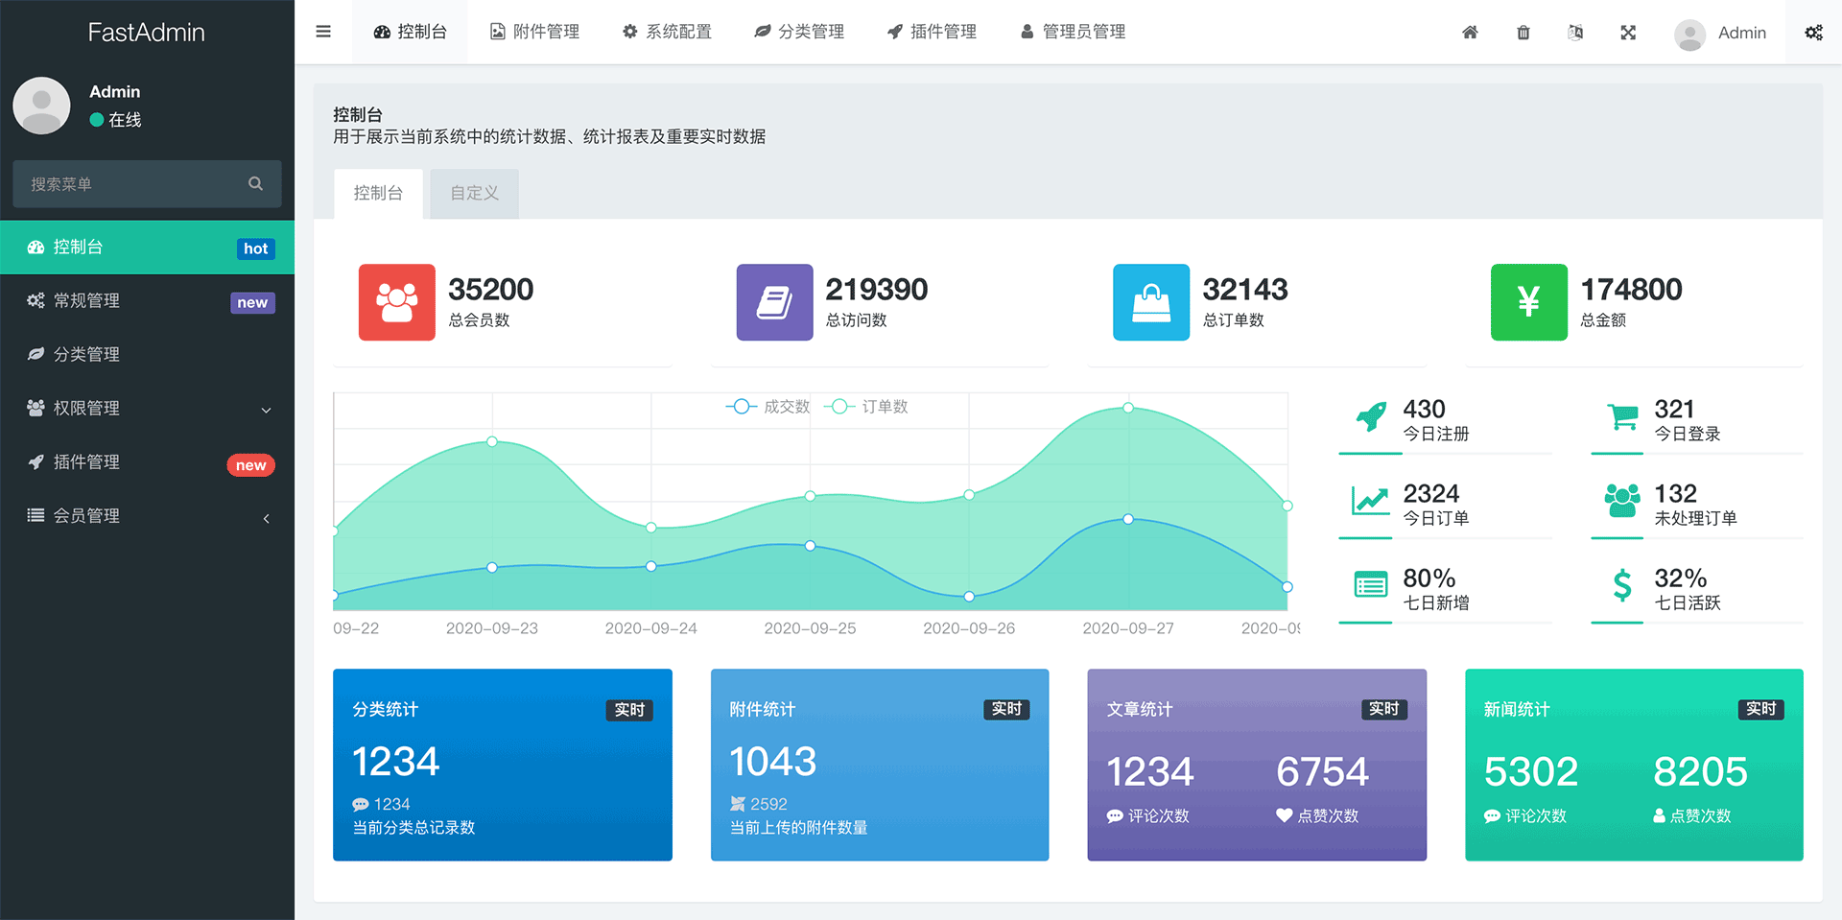Expand the 会员管理 sidebar menu
Viewport: 1842px width, 920px height.
tap(147, 516)
